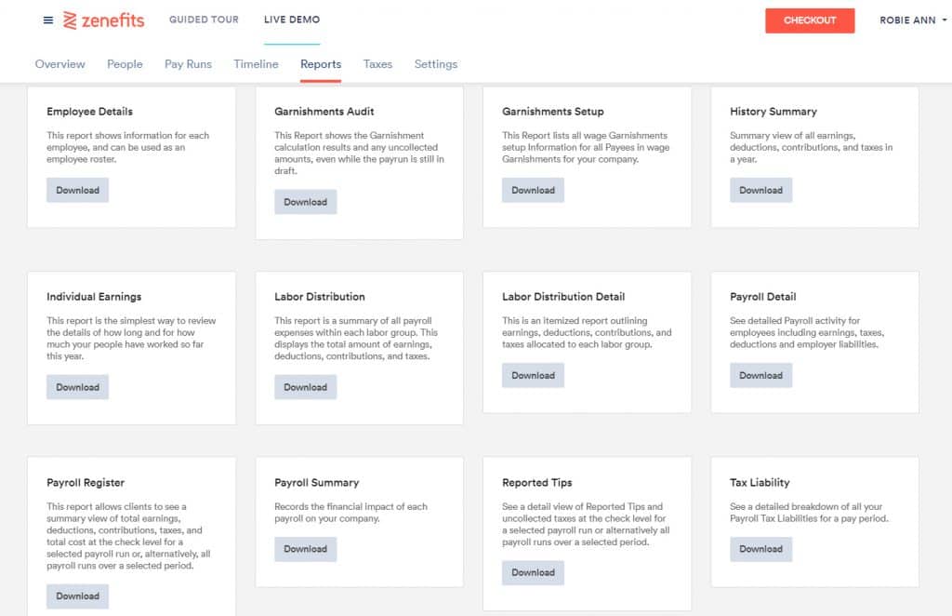Image resolution: width=952 pixels, height=616 pixels.
Task: Download the Reported Tips report
Action: pos(533,572)
